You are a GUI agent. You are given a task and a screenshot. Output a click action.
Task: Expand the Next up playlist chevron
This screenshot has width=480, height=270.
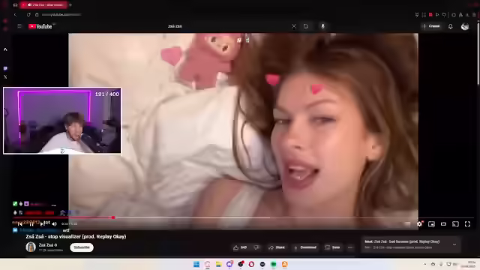454,244
